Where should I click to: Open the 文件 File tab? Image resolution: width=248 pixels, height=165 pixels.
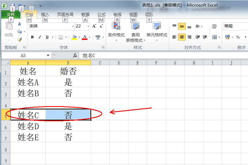(11, 15)
